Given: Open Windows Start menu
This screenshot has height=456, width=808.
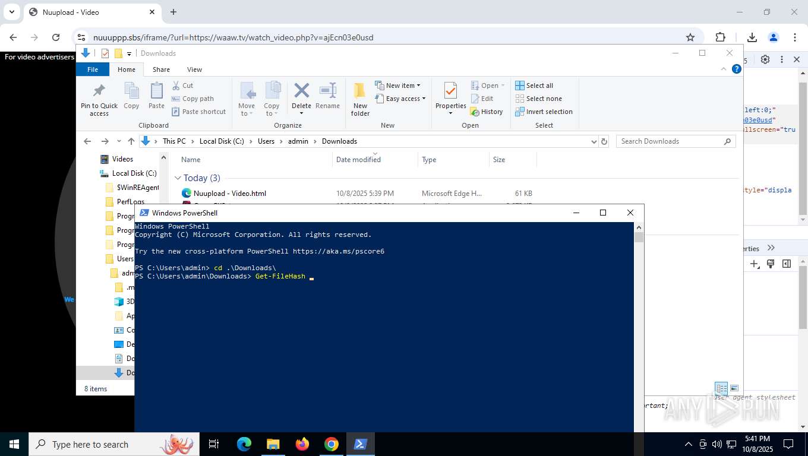Looking at the screenshot, I should pos(14,444).
